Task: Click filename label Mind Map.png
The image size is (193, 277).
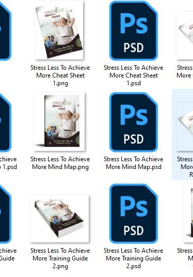Action: coord(60,163)
